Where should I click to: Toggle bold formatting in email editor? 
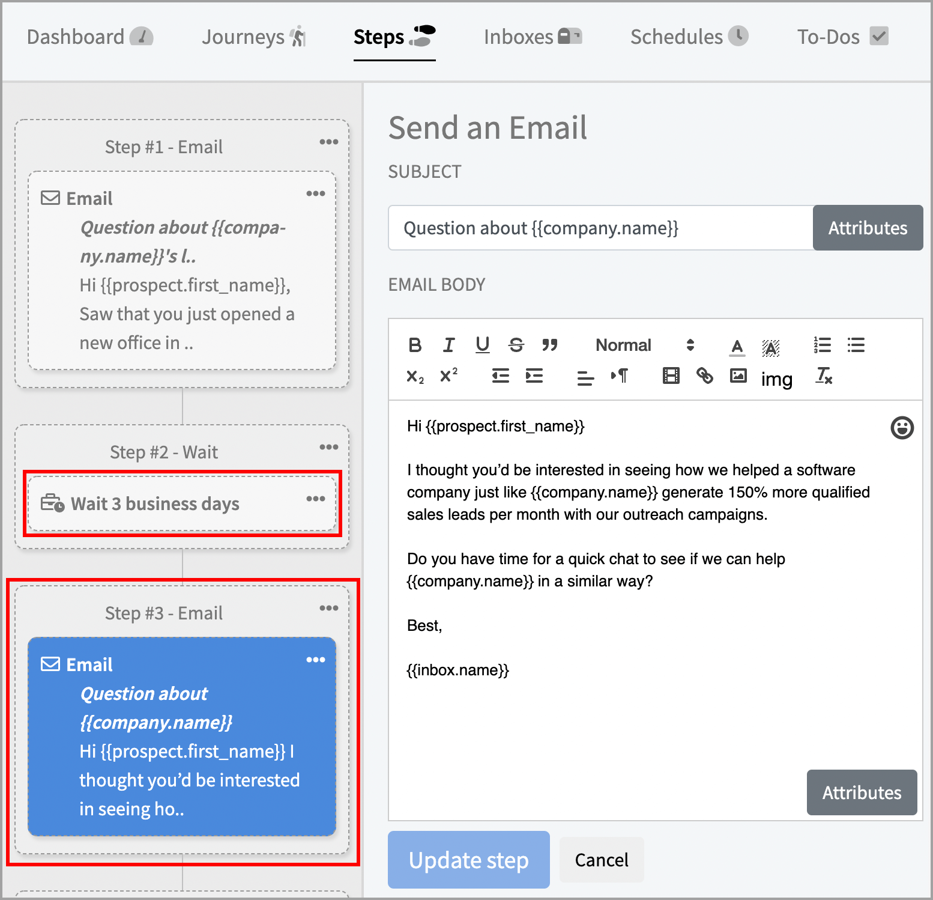coord(415,345)
